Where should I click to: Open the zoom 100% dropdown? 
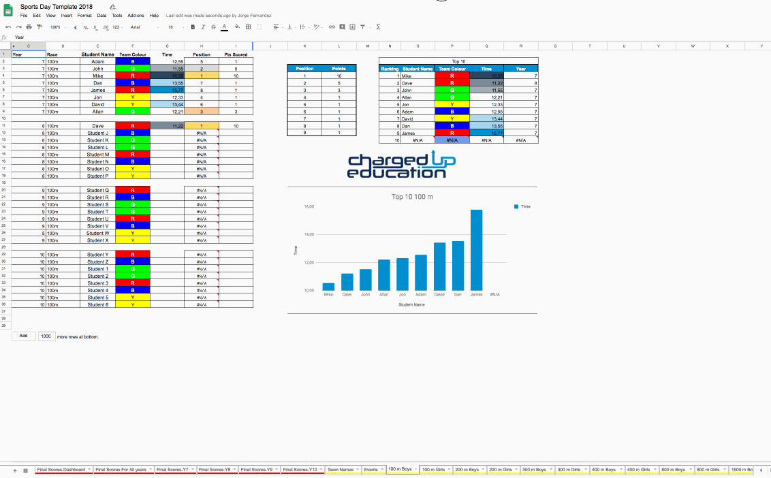[x=58, y=27]
